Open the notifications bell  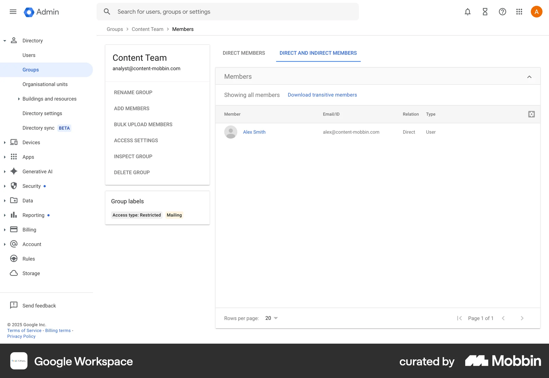(467, 11)
